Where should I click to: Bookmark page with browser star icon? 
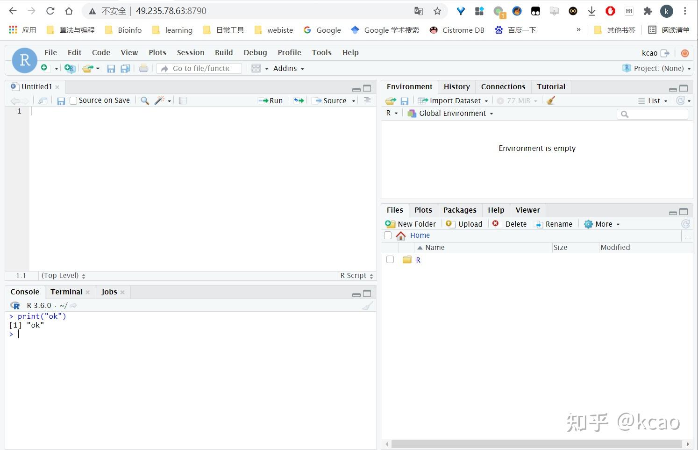437,11
